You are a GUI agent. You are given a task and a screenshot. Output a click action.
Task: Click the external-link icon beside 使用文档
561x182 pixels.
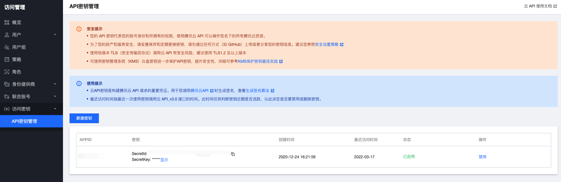click(x=555, y=6)
